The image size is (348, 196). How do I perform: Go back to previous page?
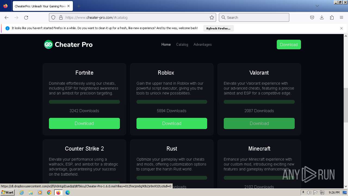7,17
